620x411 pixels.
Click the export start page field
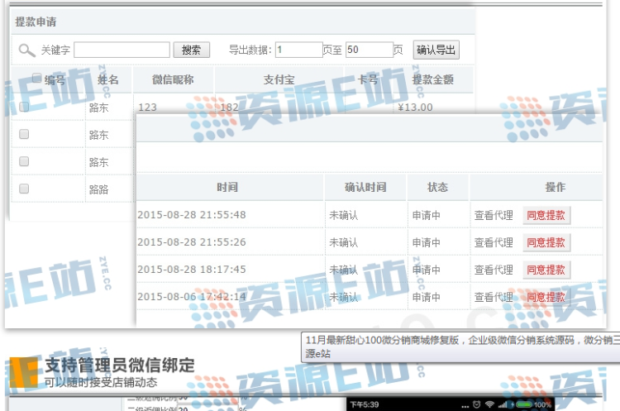[x=298, y=50]
